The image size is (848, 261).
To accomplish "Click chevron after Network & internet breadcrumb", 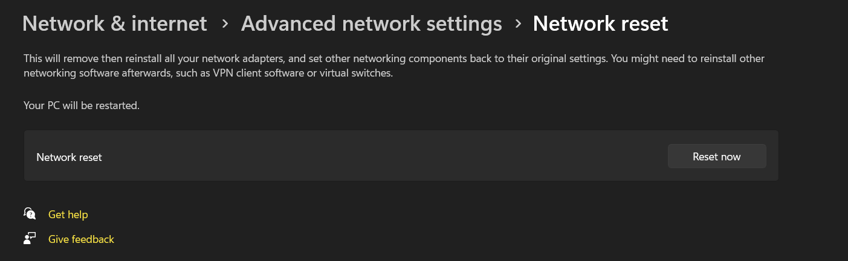I will click(x=225, y=24).
